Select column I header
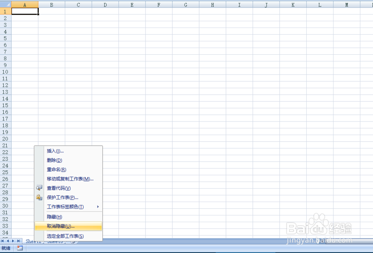Screen dimensions: 373x253 pyautogui.click(x=239, y=5)
